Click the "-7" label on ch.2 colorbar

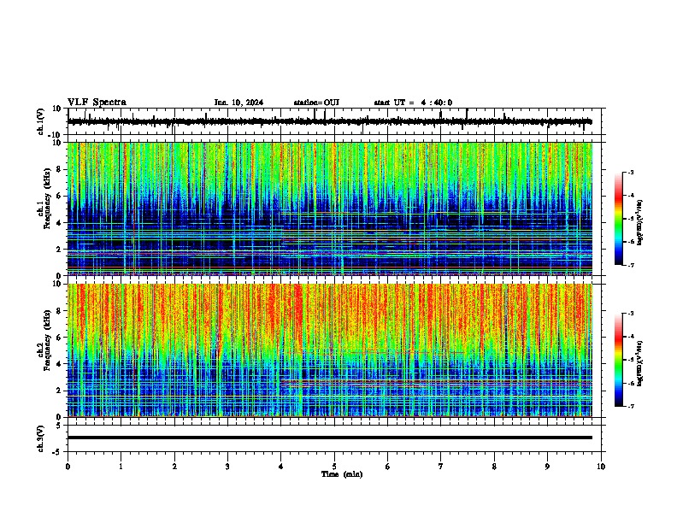[x=631, y=406]
